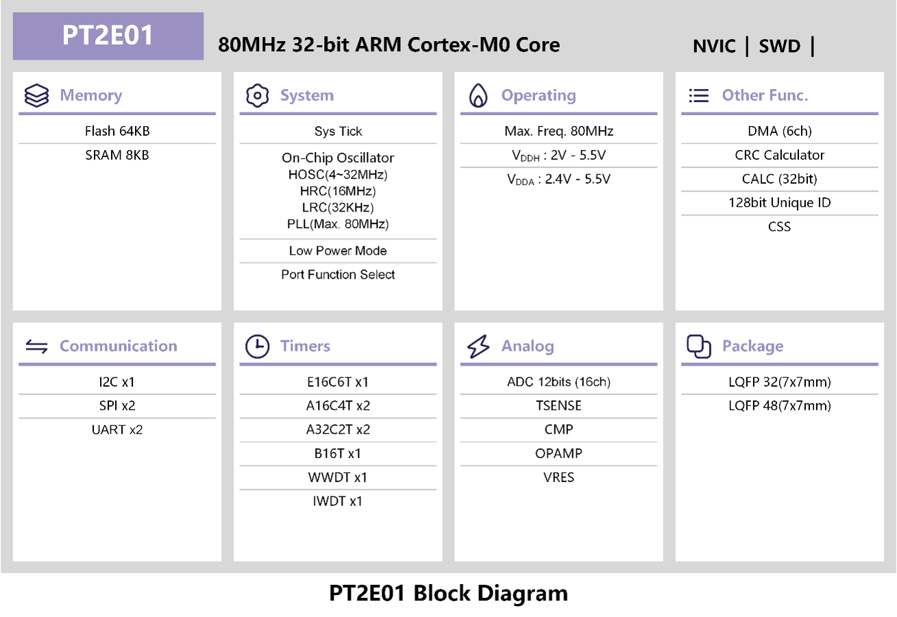The image size is (897, 617).
Task: Click the Package overlapping squares icon
Action: 698,347
